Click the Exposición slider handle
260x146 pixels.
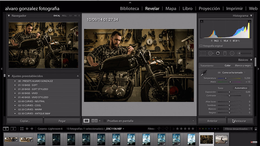(x=229, y=92)
